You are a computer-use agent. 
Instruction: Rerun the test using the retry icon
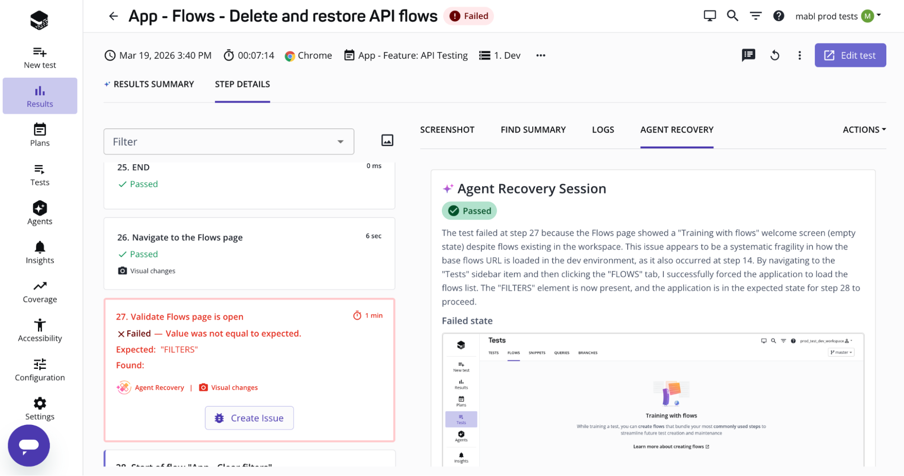click(x=775, y=55)
